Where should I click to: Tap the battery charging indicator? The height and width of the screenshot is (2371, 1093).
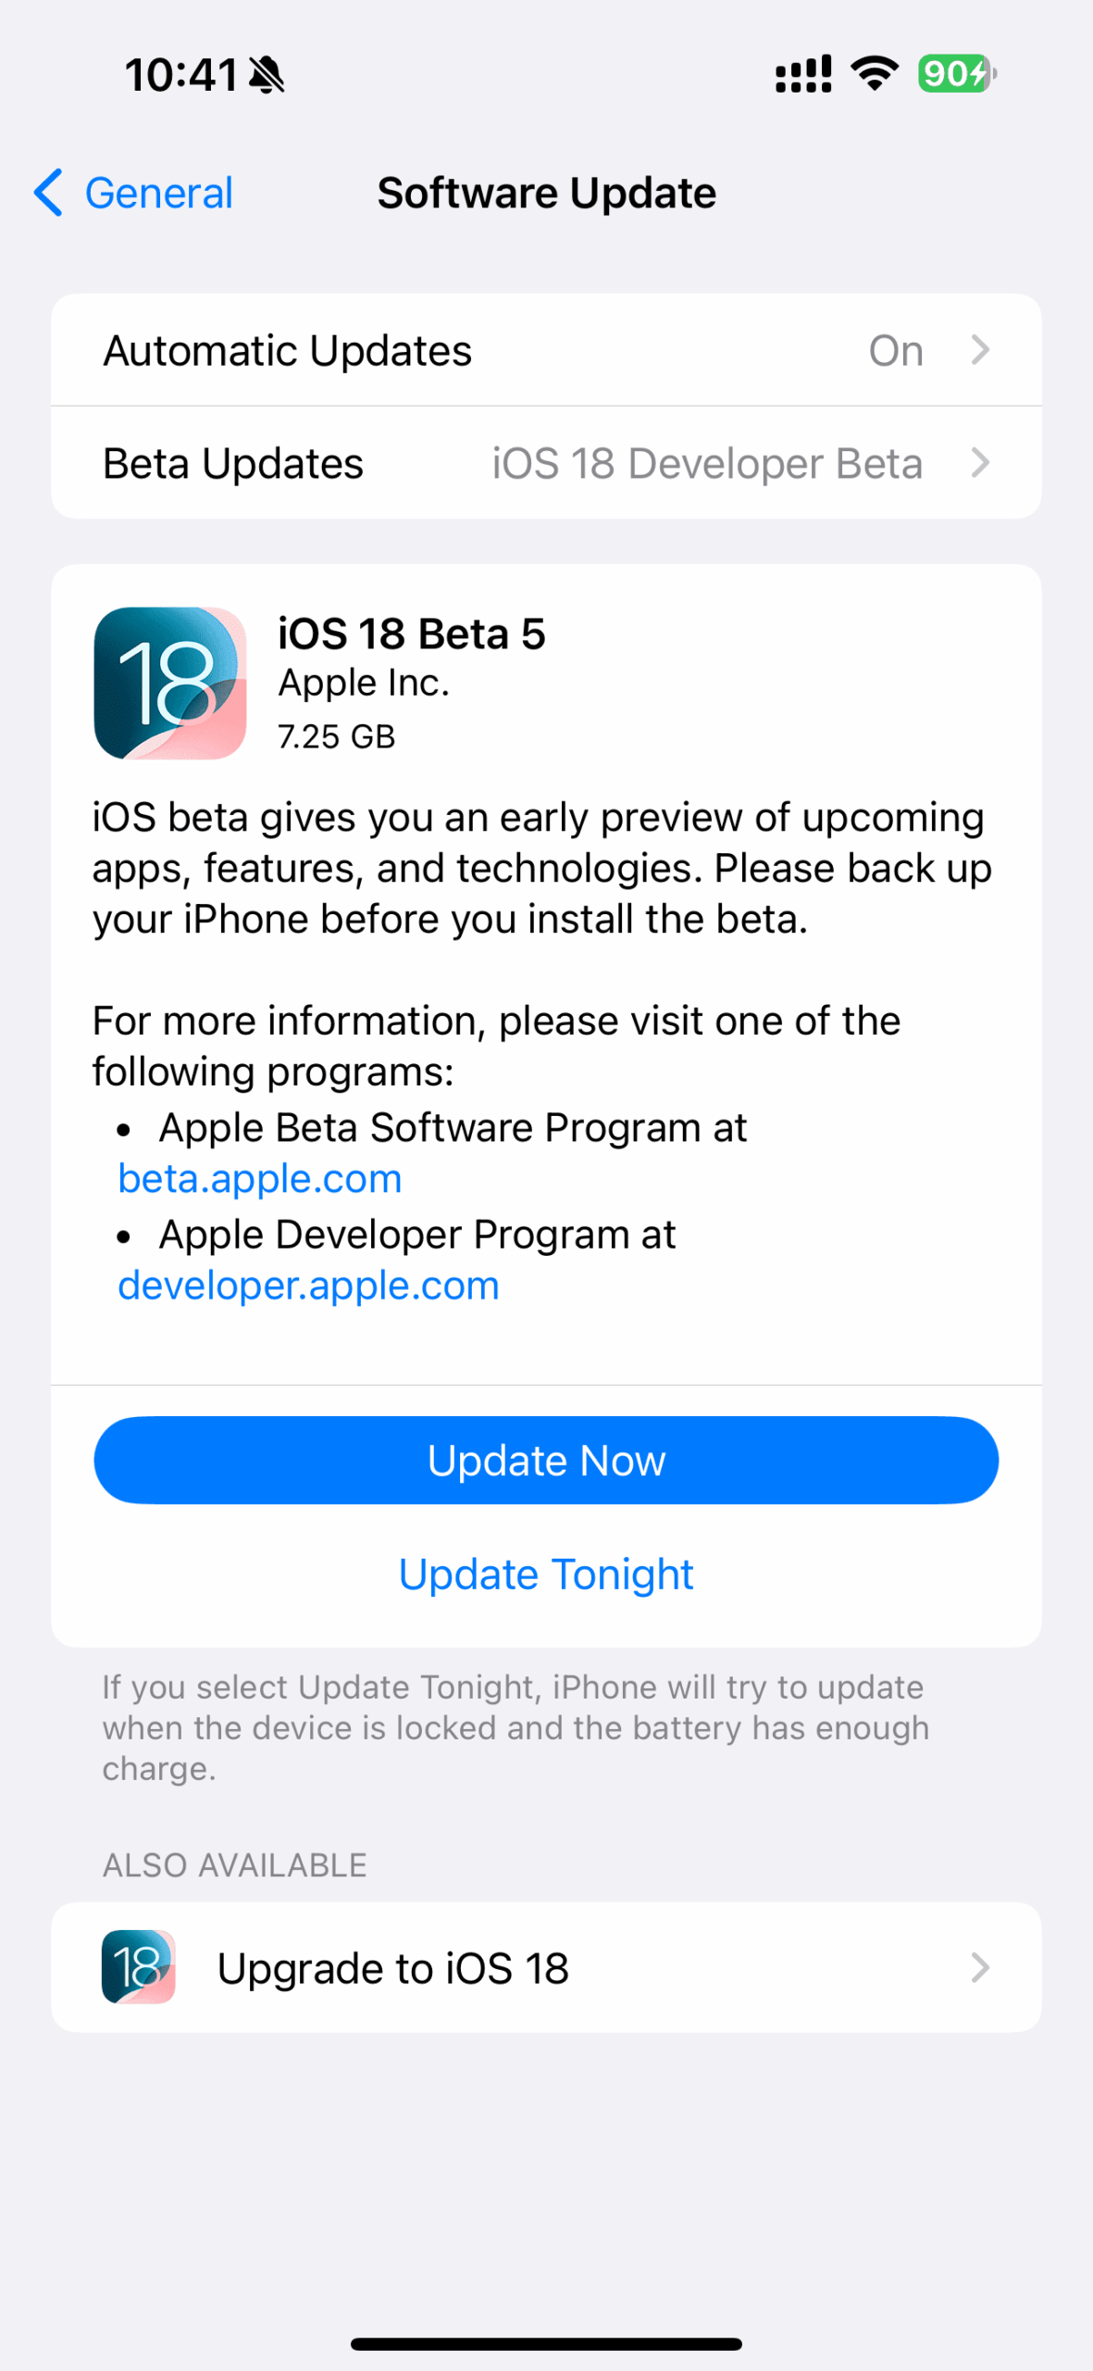957,73
